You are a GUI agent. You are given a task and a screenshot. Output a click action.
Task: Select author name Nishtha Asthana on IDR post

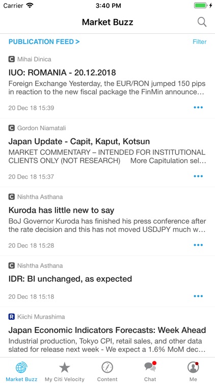[x=40, y=266]
